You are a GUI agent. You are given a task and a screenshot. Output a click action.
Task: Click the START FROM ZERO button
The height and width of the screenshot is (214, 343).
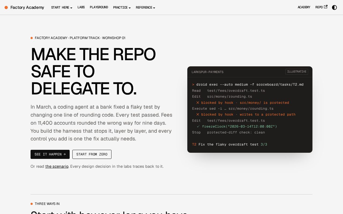click(x=92, y=154)
